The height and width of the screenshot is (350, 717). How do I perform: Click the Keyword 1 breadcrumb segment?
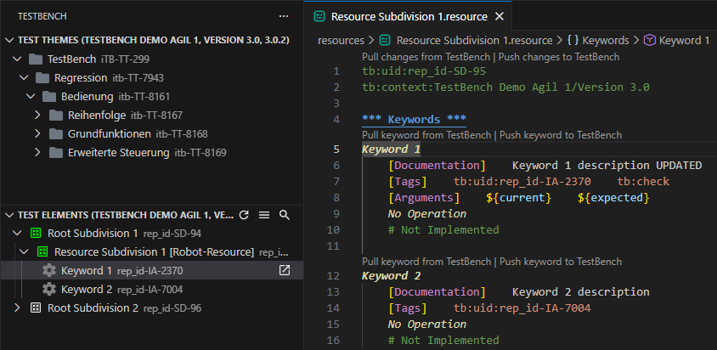684,40
